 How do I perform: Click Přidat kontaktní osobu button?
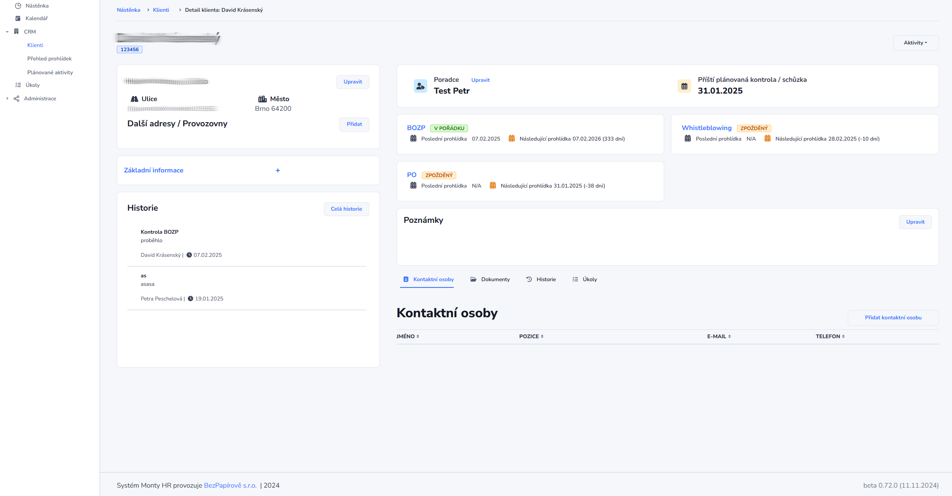click(893, 318)
